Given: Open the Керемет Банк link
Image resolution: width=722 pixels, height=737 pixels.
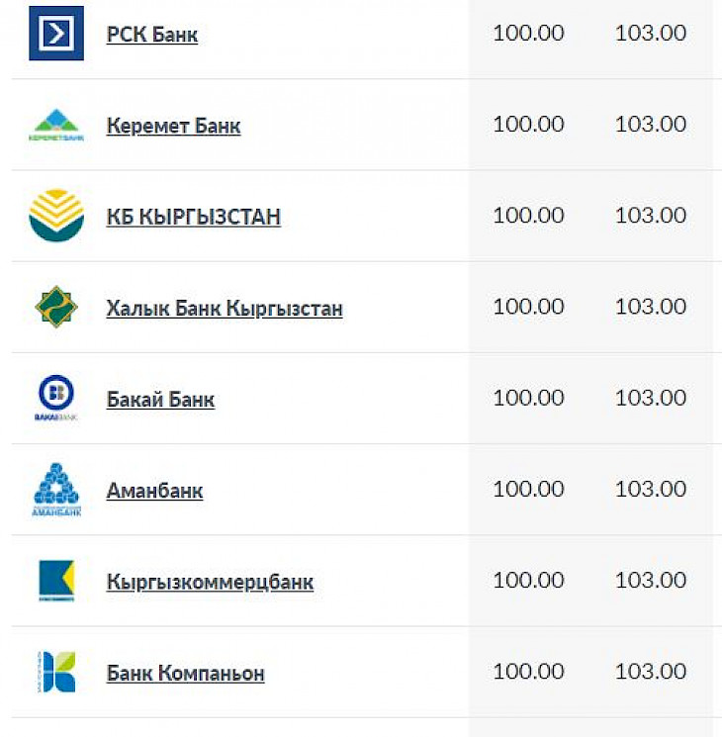Looking at the screenshot, I should (173, 126).
